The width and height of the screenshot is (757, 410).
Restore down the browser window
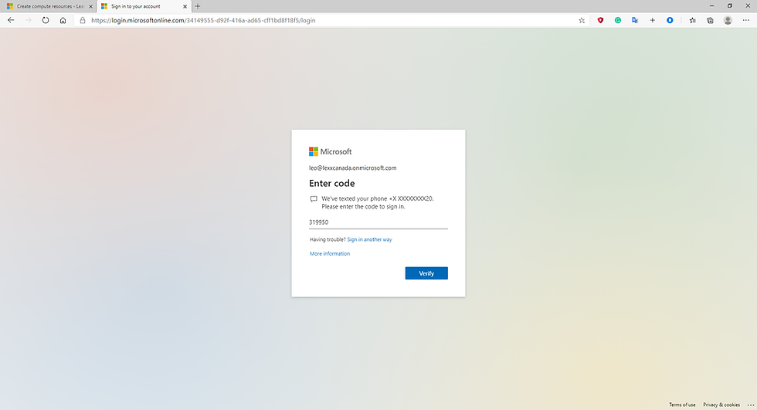(x=729, y=5)
